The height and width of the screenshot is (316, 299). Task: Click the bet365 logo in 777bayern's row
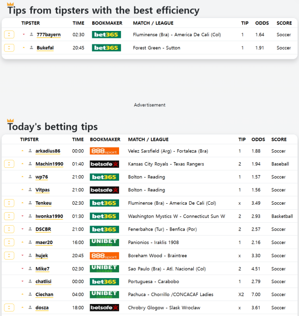(106, 34)
